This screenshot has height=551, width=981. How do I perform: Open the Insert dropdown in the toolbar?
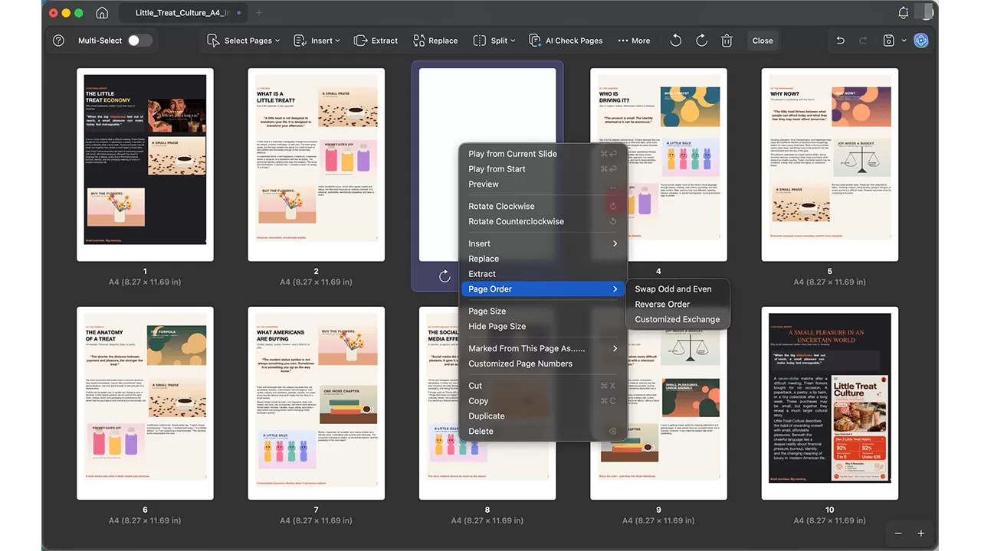click(317, 41)
